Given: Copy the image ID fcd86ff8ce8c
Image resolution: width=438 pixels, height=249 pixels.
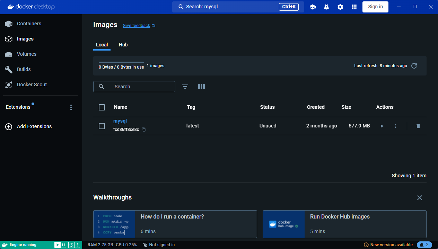Looking at the screenshot, I should 144,130.
